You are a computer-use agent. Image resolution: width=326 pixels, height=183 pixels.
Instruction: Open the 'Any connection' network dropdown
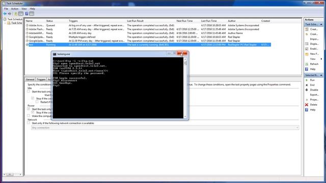click(x=165, y=128)
